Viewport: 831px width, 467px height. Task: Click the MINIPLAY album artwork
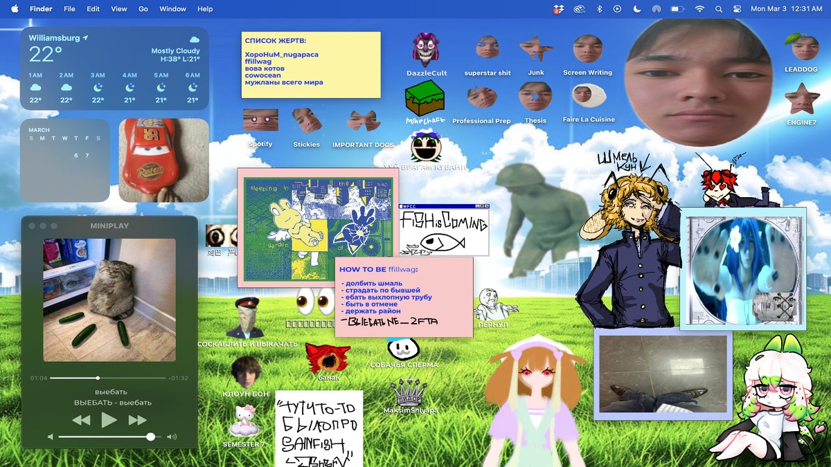click(x=109, y=300)
